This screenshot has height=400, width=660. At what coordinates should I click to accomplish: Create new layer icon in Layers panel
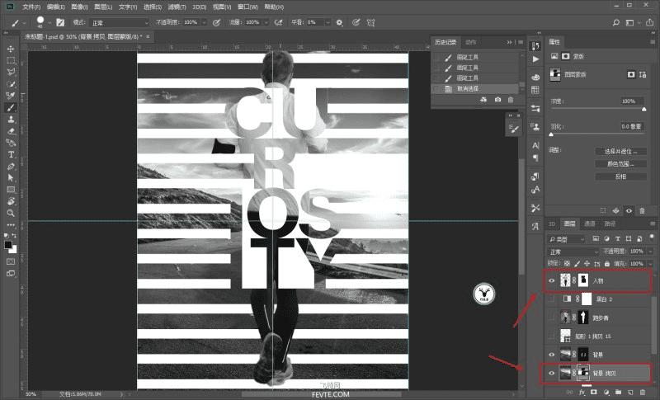630,393
